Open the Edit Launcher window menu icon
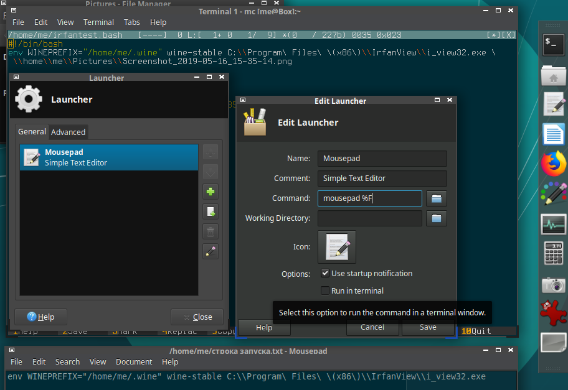Viewport: 568px width, 390px height. (243, 100)
